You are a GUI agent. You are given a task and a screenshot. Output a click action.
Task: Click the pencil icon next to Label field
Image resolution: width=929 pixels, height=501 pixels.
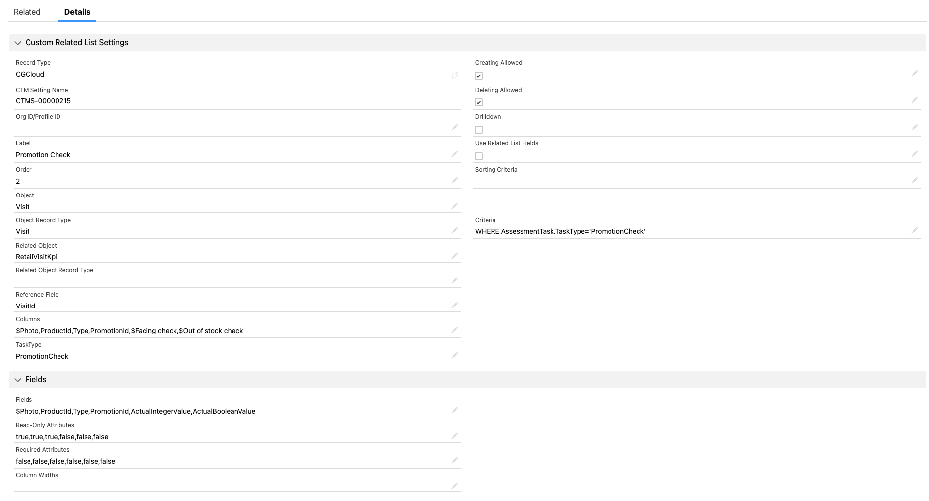click(x=455, y=154)
